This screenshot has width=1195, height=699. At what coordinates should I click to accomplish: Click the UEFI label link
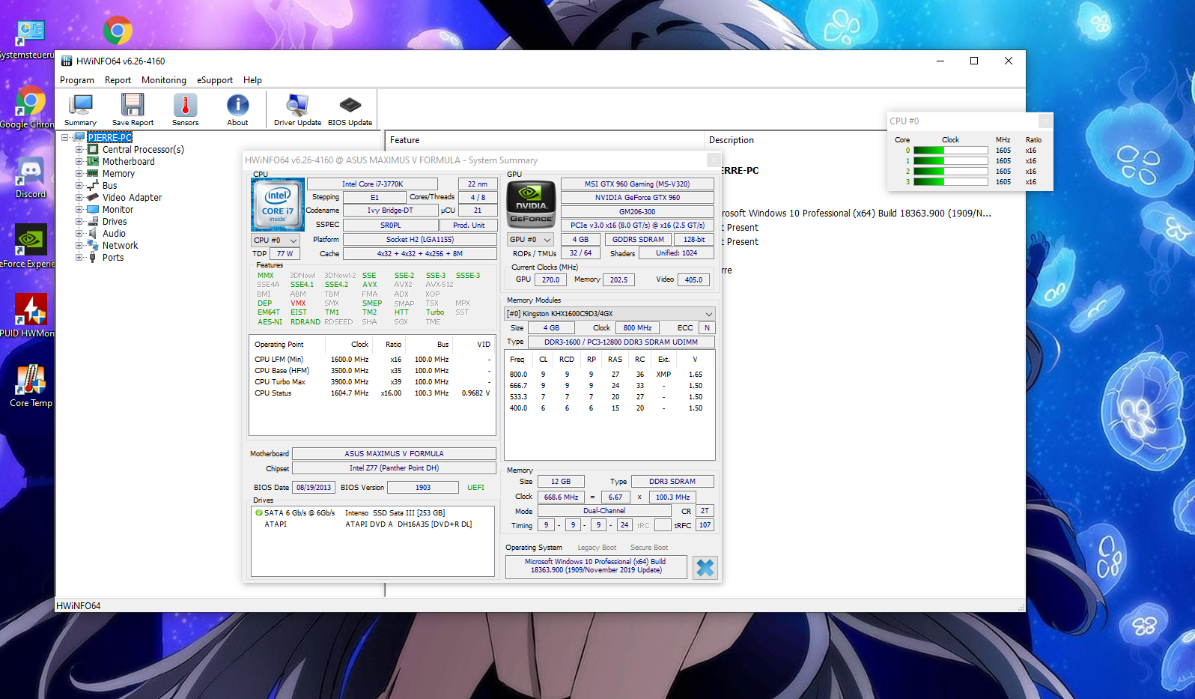(475, 487)
